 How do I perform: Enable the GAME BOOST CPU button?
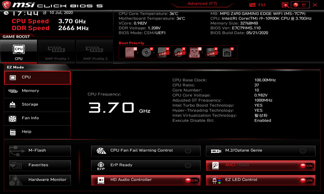[x=19, y=51]
